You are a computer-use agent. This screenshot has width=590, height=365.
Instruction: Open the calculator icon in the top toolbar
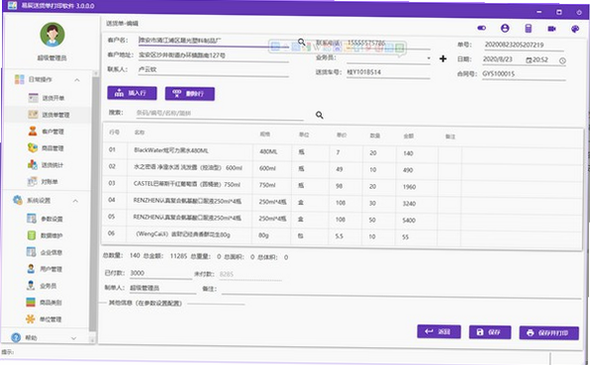529,29
